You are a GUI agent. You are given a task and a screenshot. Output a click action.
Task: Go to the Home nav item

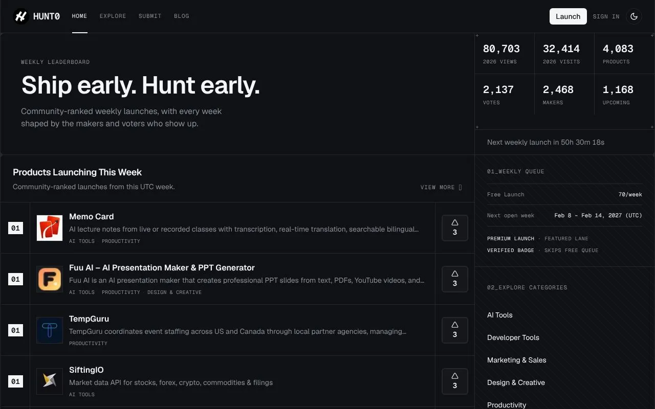tap(79, 16)
